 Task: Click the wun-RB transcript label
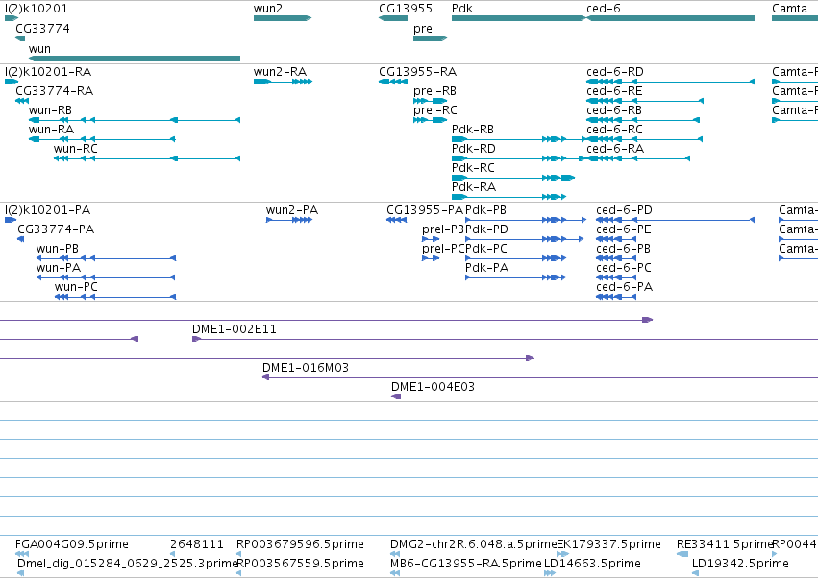coord(50,110)
